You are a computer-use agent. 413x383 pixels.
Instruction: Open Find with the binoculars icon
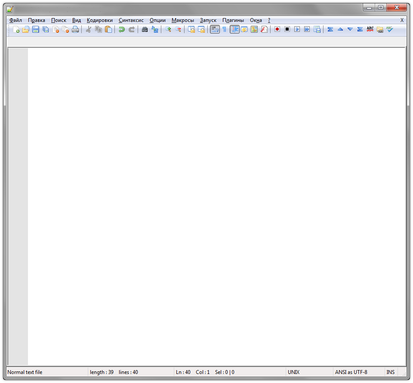(145, 29)
